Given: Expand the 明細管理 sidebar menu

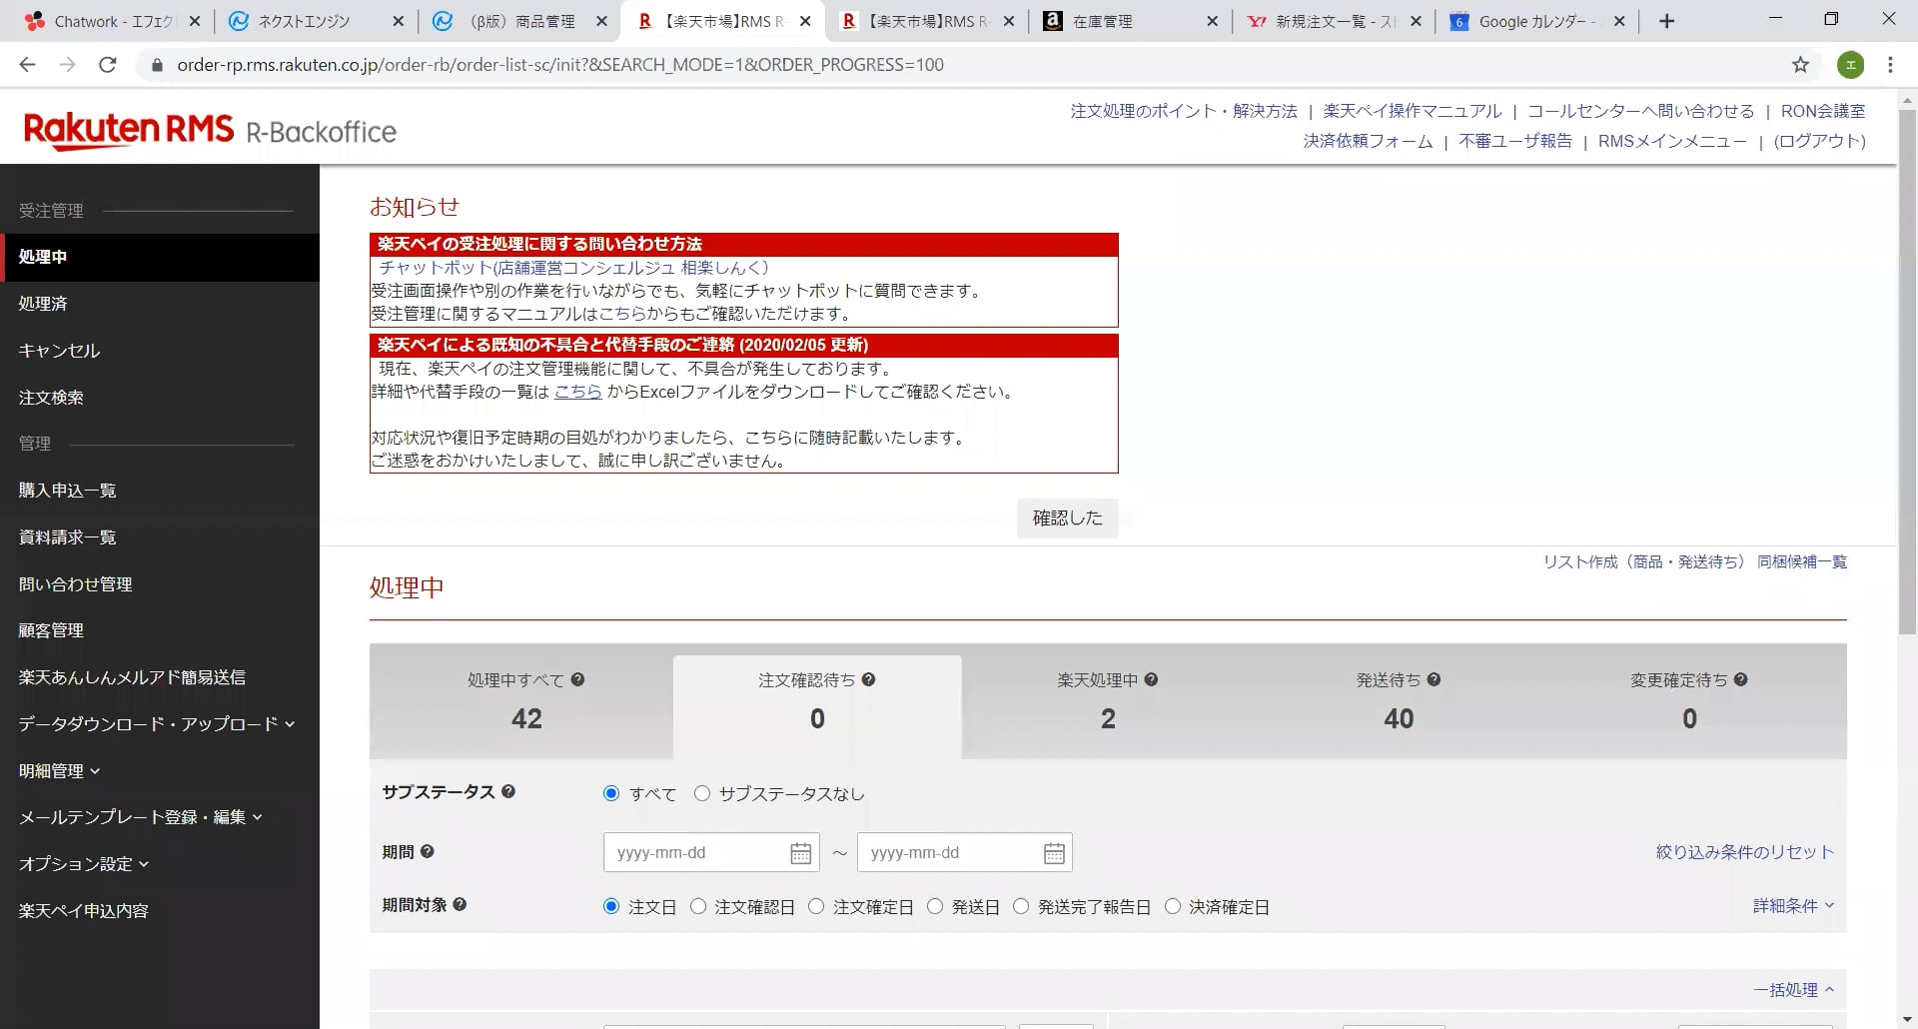Looking at the screenshot, I should pos(60,770).
